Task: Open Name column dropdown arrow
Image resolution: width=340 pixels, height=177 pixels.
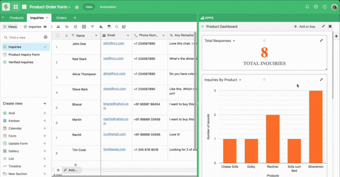Action: [96, 35]
